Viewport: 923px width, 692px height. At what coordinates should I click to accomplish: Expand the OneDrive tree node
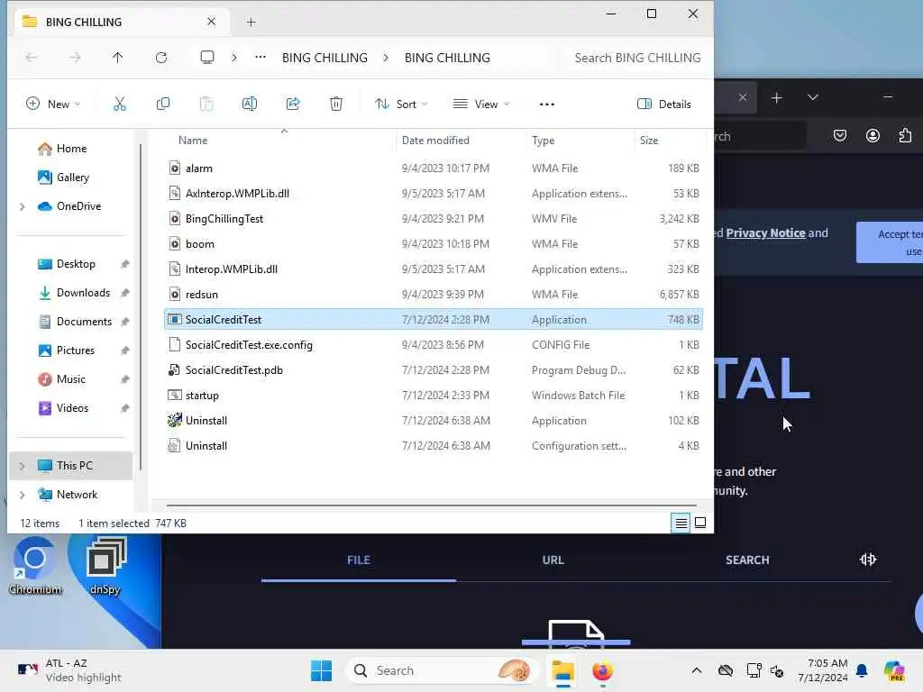coord(23,206)
